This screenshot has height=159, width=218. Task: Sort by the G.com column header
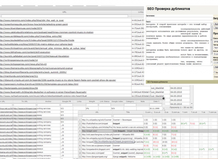click(x=148, y=112)
